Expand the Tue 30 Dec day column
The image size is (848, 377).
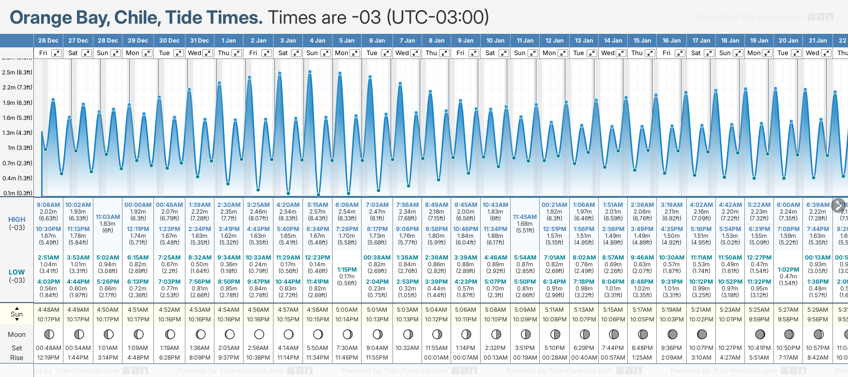[x=178, y=53]
